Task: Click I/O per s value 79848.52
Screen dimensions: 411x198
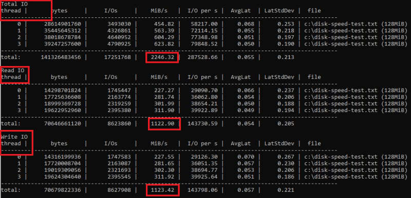Action: [204, 43]
